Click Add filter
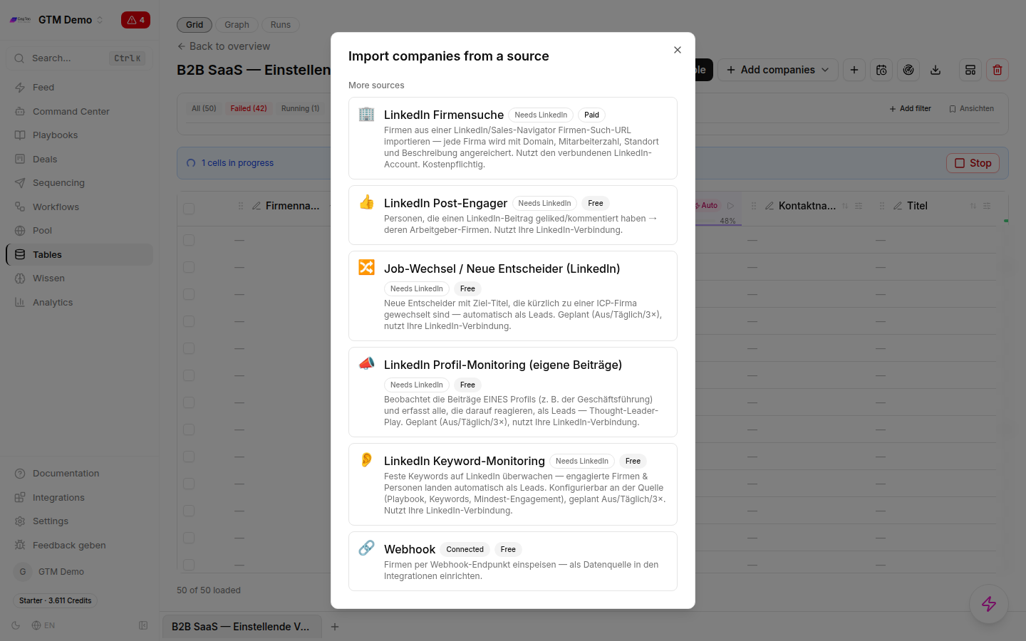1026x641 pixels. click(x=911, y=109)
